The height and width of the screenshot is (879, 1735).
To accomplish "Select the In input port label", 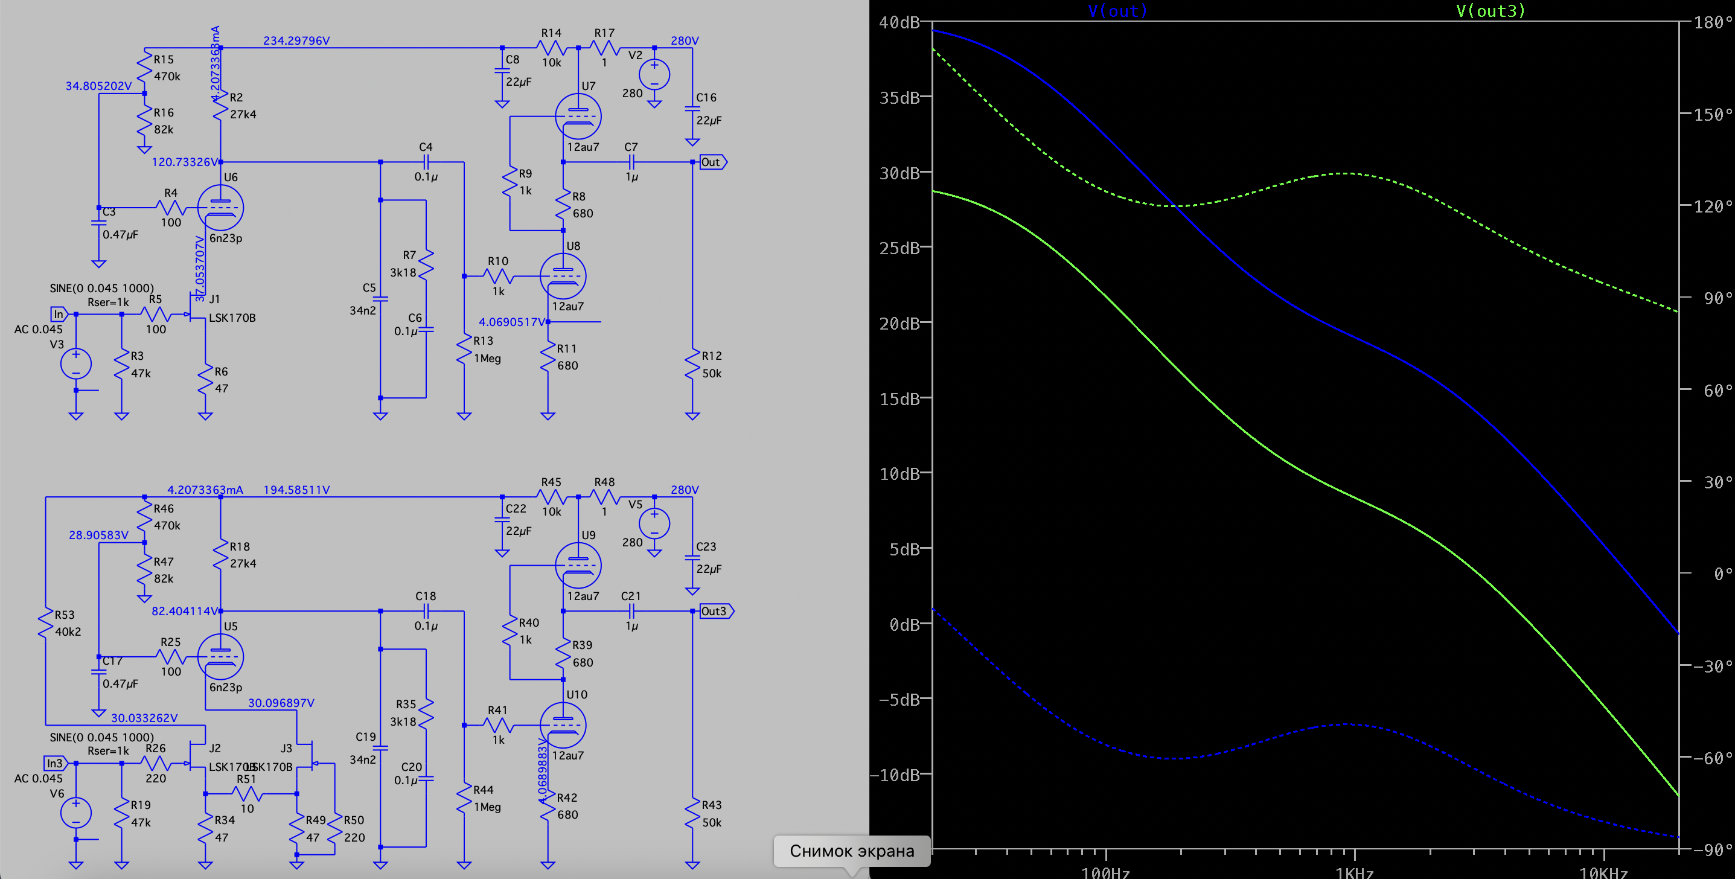I will tap(59, 315).
